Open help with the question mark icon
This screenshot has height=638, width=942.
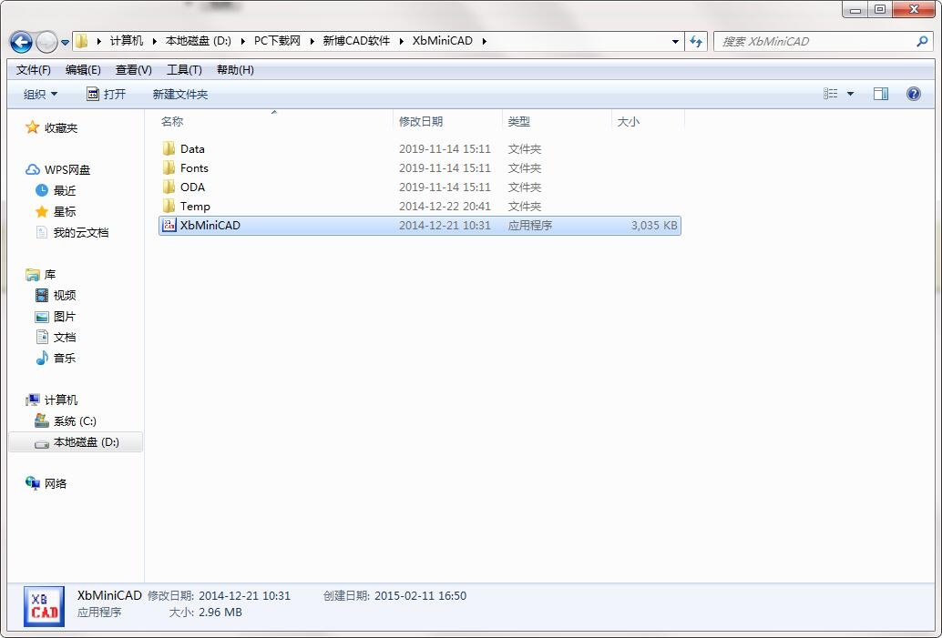tap(913, 94)
